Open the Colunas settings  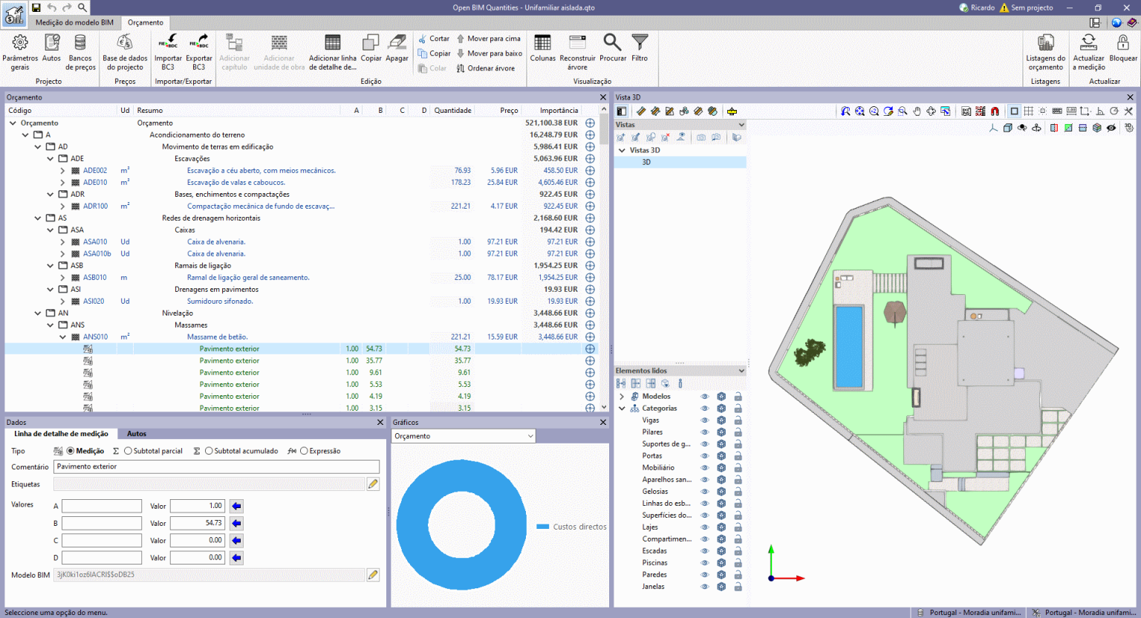click(543, 48)
